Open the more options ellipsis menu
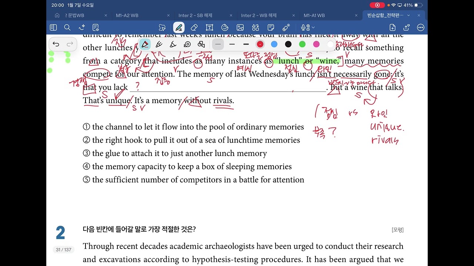The image size is (474, 266). coord(421,27)
